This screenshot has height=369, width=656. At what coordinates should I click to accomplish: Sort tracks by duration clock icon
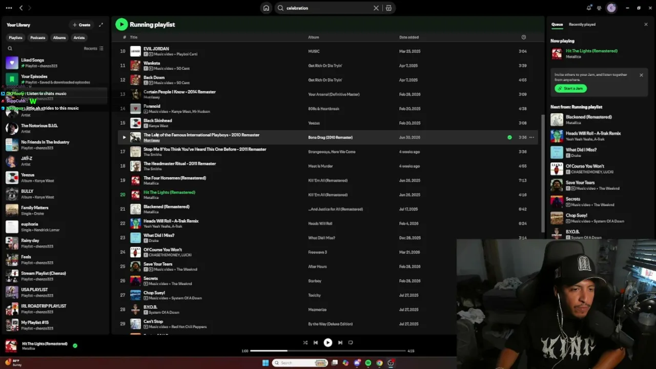click(x=523, y=37)
